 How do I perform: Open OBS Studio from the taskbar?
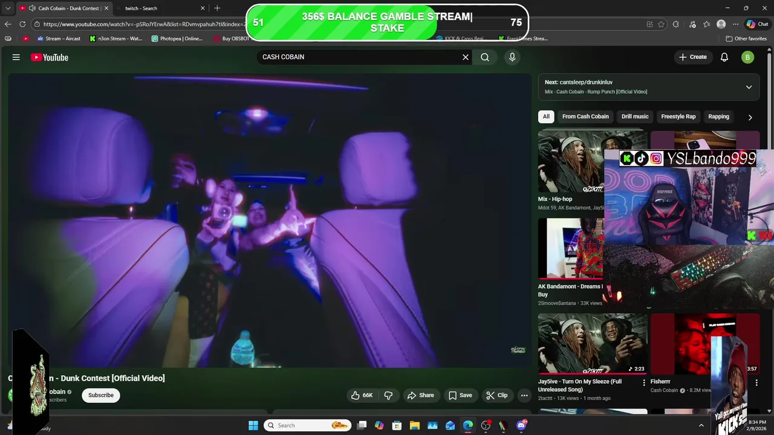pos(486,425)
